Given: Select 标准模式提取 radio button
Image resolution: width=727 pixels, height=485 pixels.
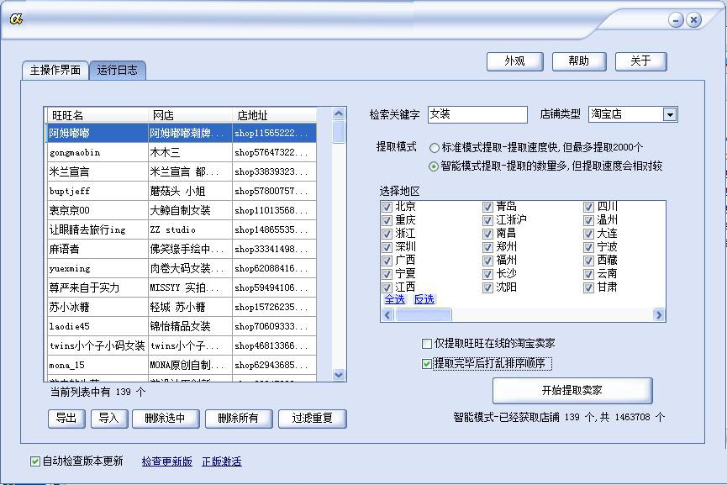Looking at the screenshot, I should click(x=434, y=147).
